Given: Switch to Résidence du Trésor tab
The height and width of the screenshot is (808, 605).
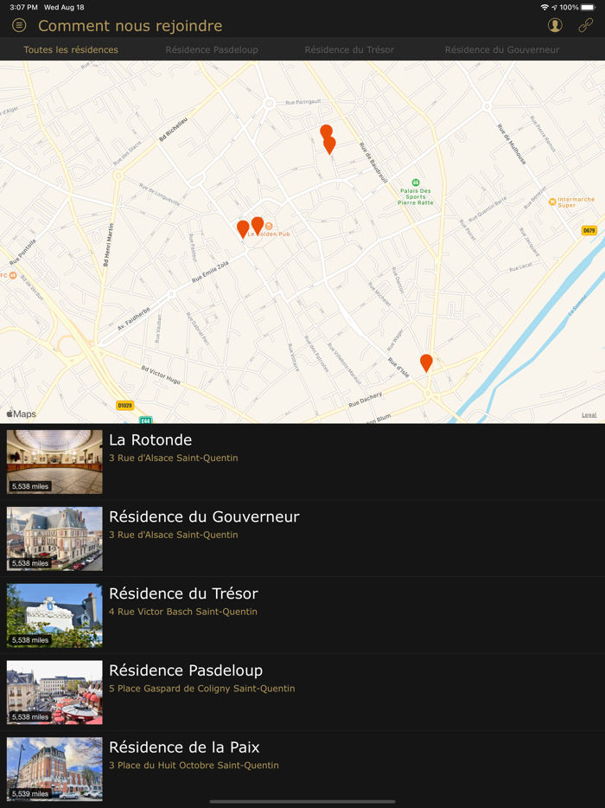Looking at the screenshot, I should (349, 50).
